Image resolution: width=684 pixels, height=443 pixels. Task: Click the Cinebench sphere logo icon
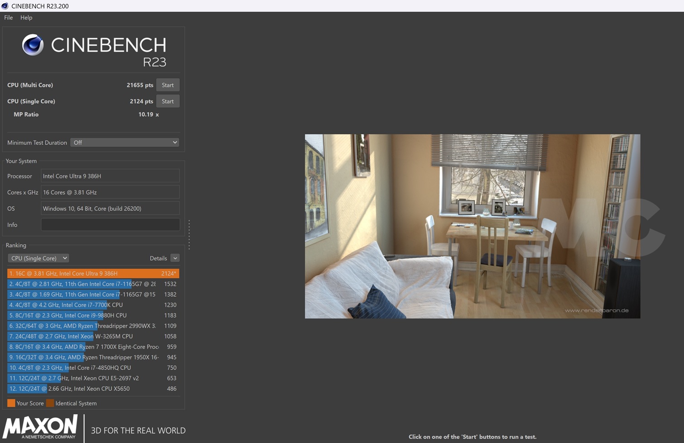[x=33, y=45]
